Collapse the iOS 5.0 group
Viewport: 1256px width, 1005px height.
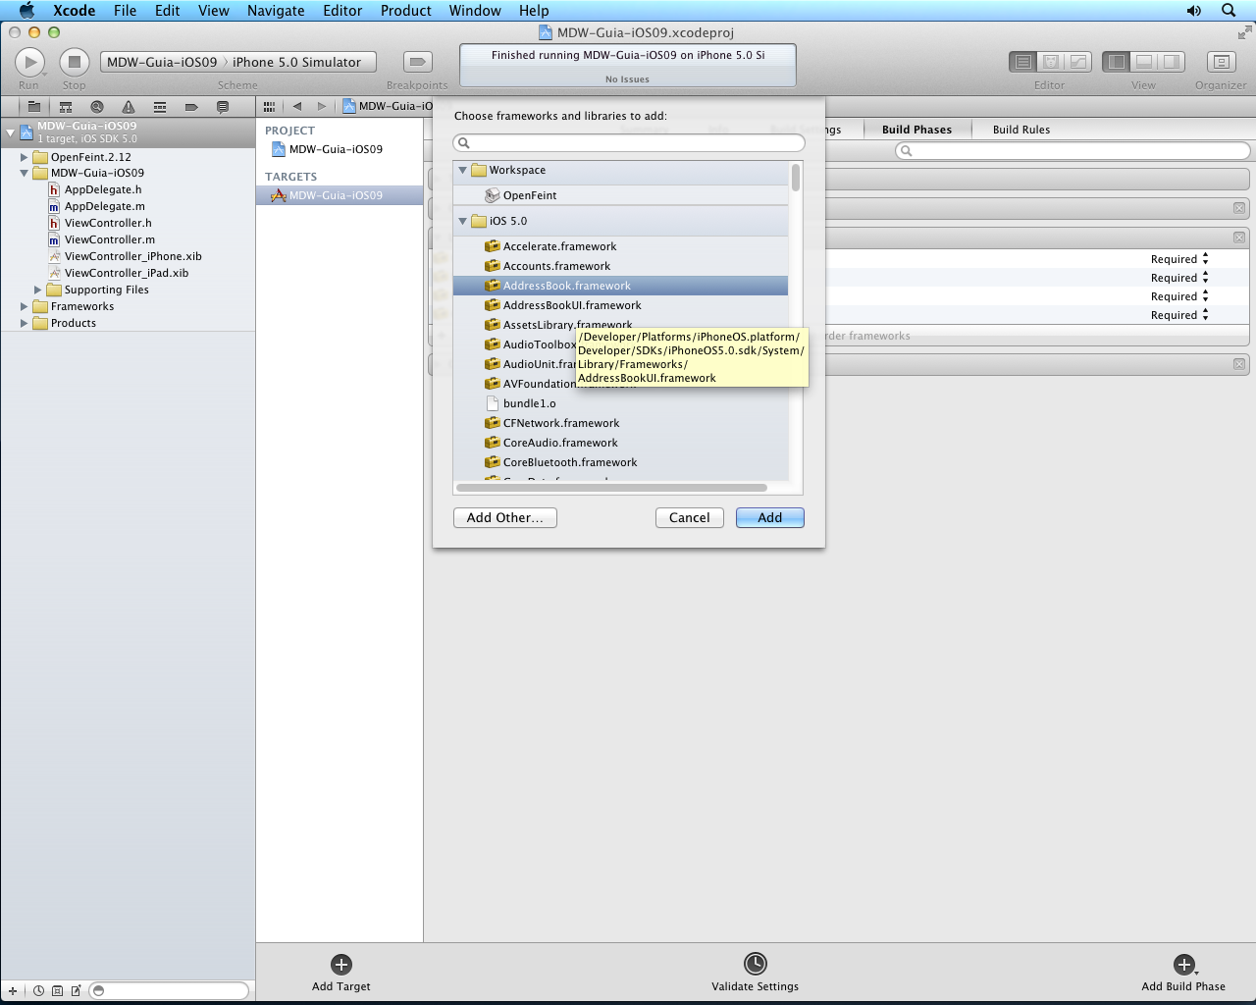pos(463,221)
